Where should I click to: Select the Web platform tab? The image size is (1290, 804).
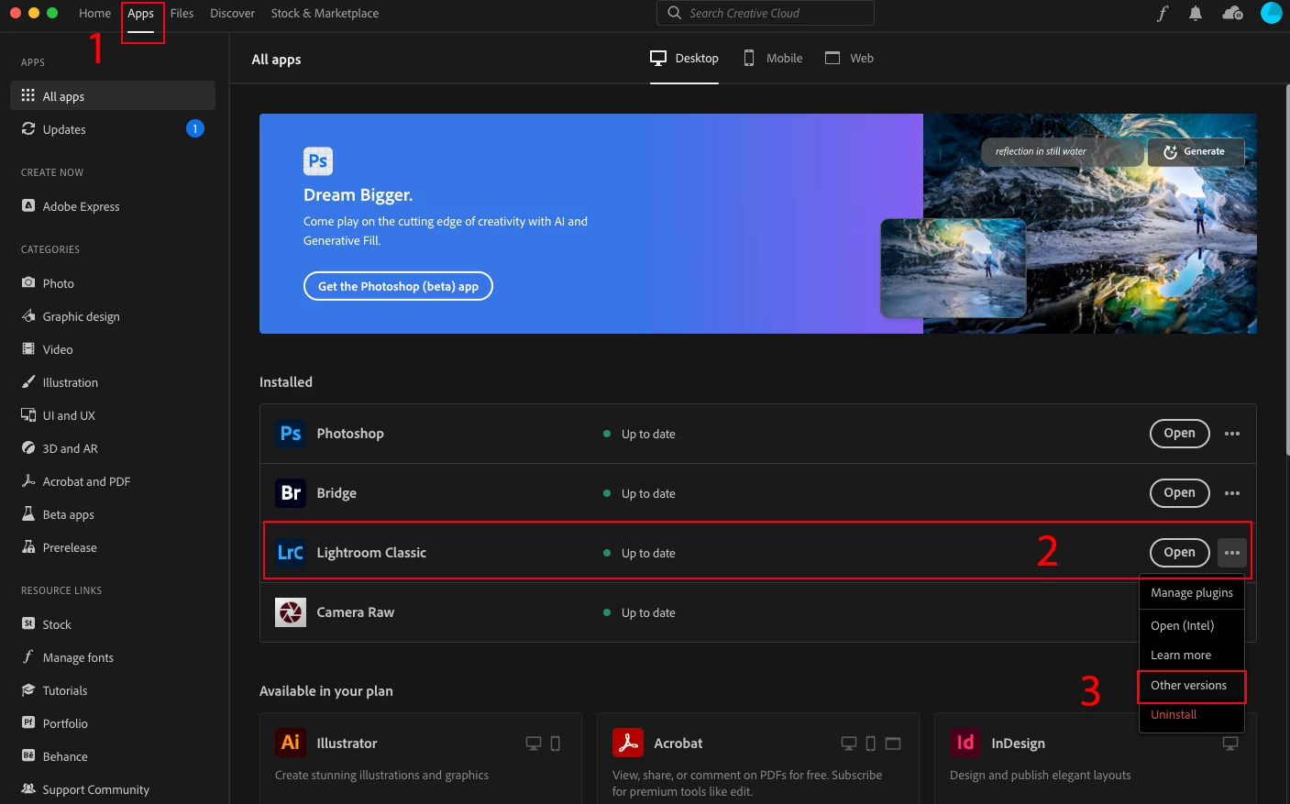(849, 58)
